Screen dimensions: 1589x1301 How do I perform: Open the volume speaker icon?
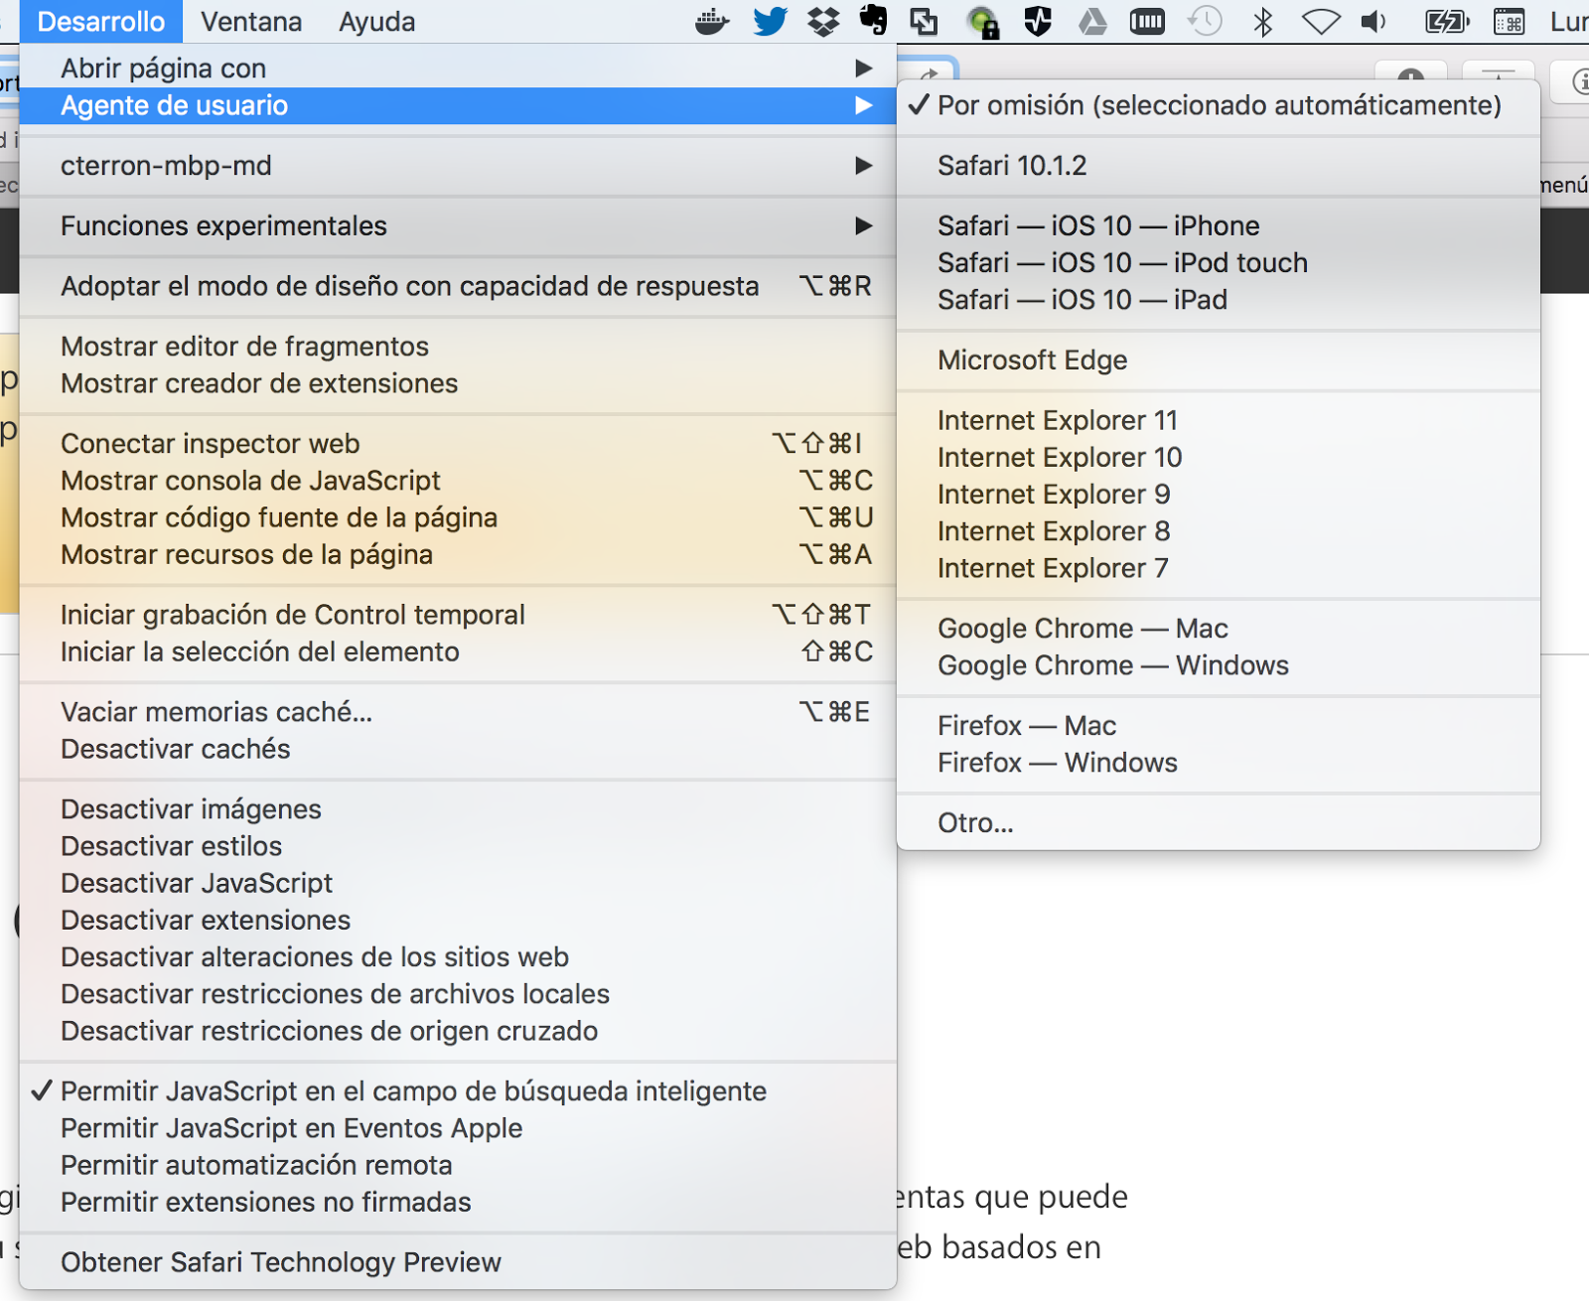click(x=1374, y=21)
